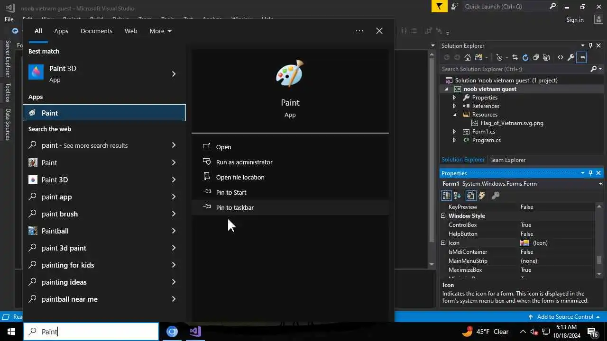Select the Paintball web search suggestion
Screen dimensions: 607x341
click(x=104, y=231)
